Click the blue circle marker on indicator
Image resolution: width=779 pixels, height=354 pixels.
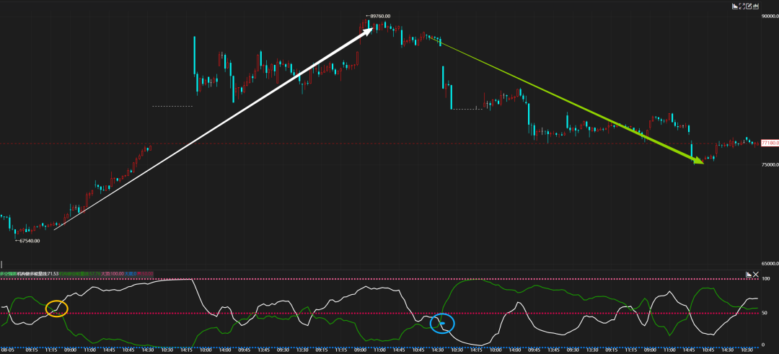[442, 324]
